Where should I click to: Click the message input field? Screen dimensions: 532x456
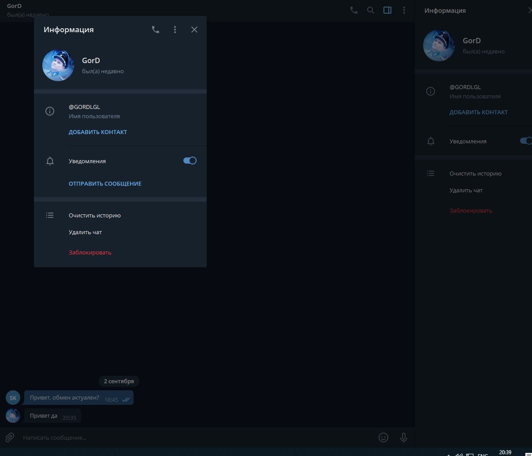pos(194,437)
